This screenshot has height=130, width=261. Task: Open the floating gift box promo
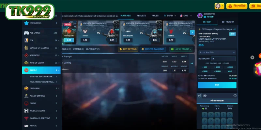[x=258, y=69]
